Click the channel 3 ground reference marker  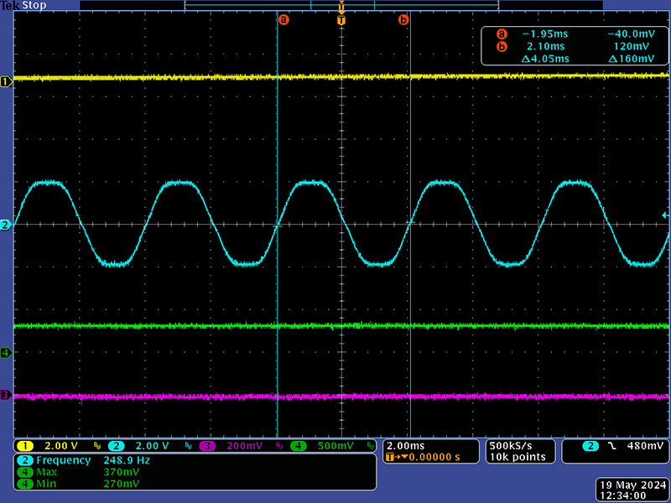point(6,395)
